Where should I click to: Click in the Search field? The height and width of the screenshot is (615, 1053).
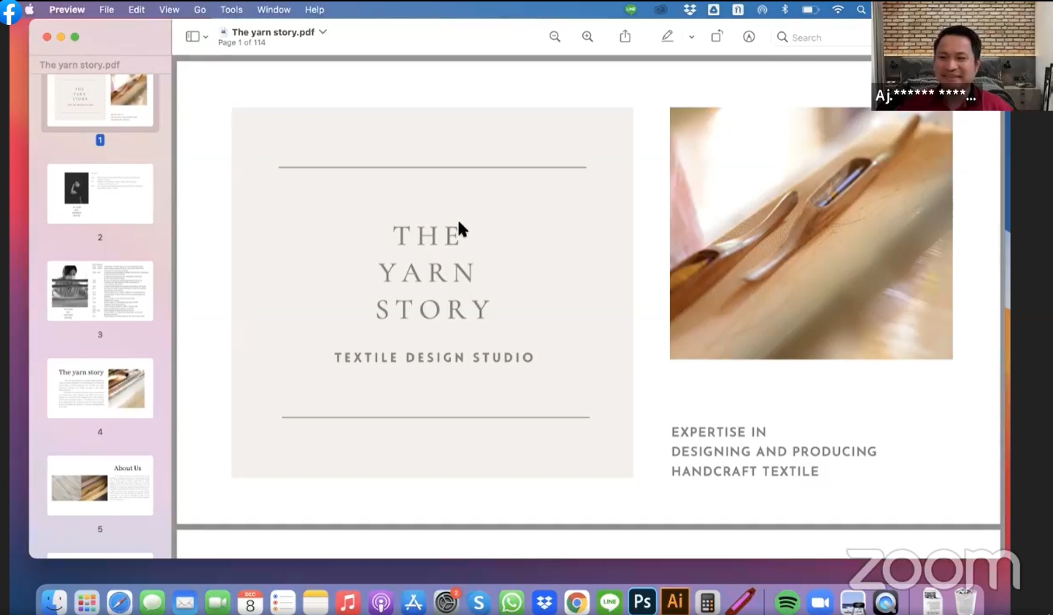(821, 37)
